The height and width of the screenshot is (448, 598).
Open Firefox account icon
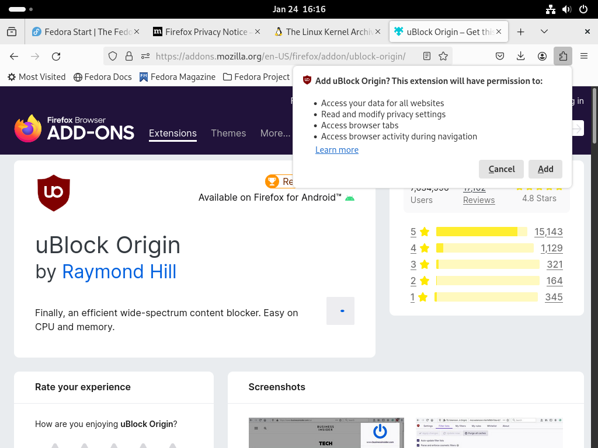(542, 57)
